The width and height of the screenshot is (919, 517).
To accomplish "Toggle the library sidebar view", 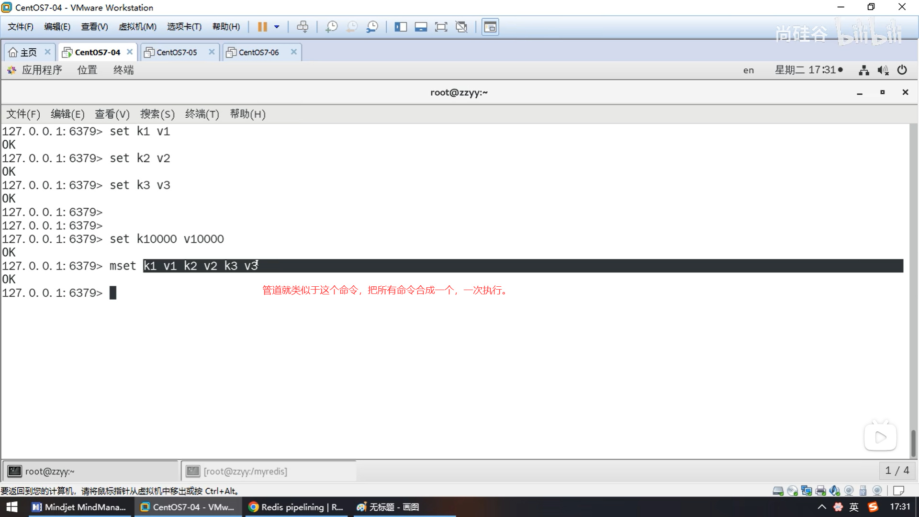I will pos(401,27).
